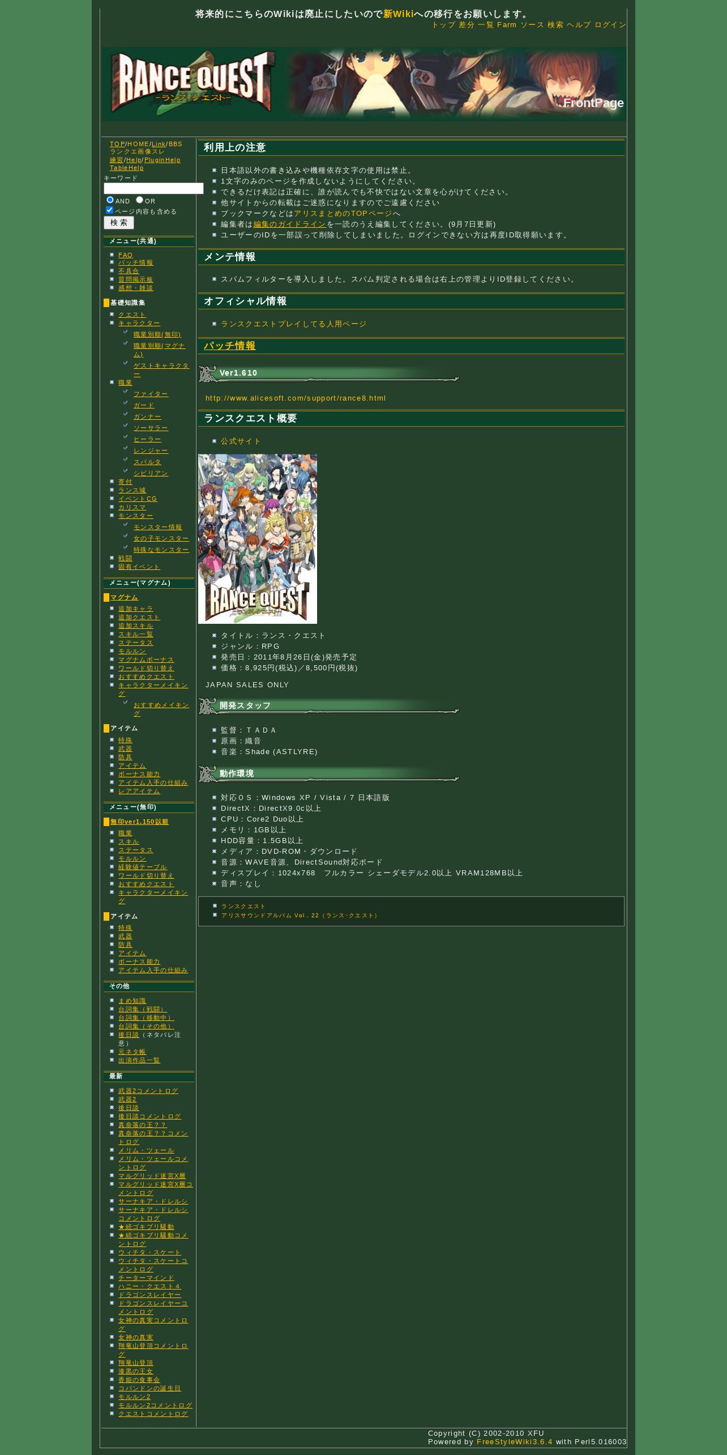Open the マグナムボーナス sidebar link

[146, 660]
